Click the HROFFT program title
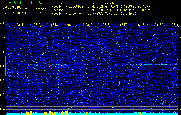 [x=18, y=2]
